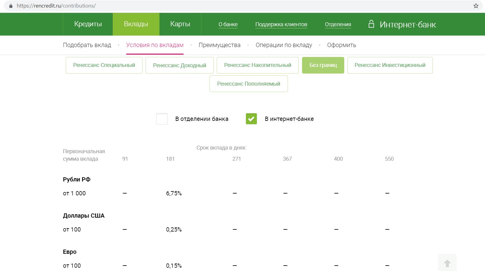The width and height of the screenshot is (485, 271).
Task: Click the 400 days column header
Action: [338, 159]
